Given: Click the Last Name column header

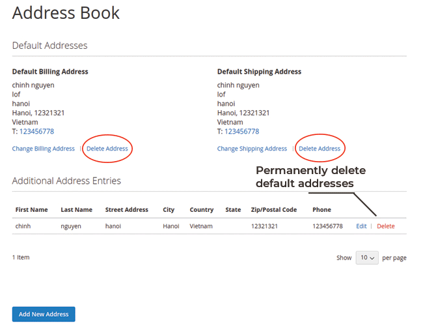Looking at the screenshot, I should click(77, 210).
